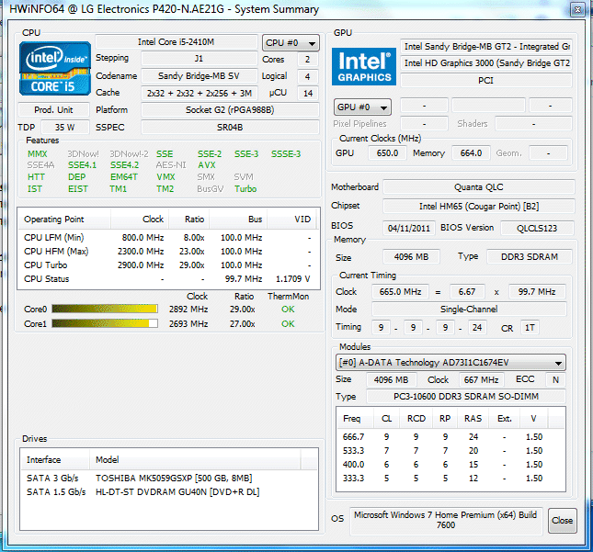593x552 pixels.
Task: Click the Core0 usage bar
Action: coord(105,309)
